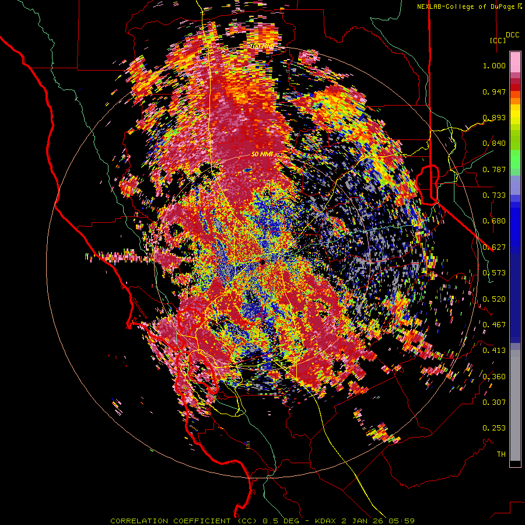Click the 50 NMI range ring label
The width and height of the screenshot is (525, 525).
(x=262, y=155)
